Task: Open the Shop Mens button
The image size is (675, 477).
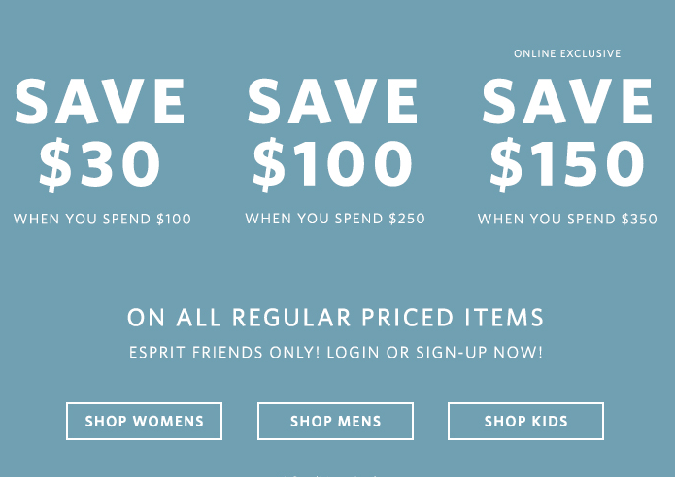Action: coord(335,421)
